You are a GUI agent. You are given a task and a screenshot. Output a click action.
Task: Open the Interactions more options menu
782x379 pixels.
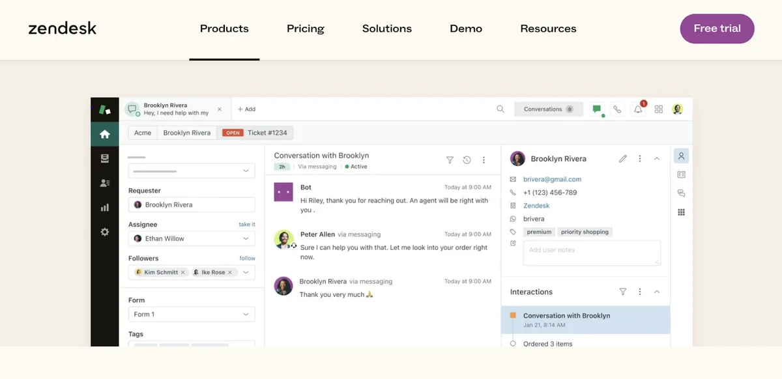click(640, 292)
